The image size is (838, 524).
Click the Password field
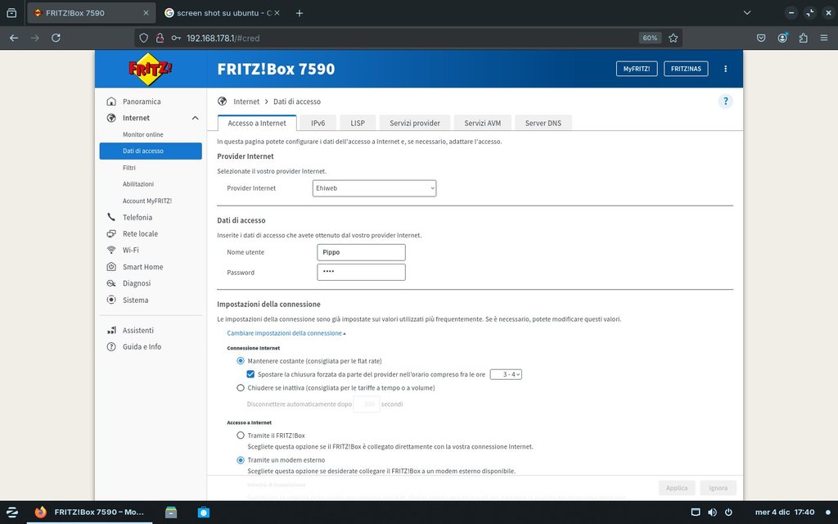(x=361, y=272)
